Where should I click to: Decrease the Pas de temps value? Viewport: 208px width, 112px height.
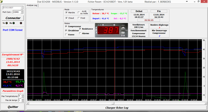23,101
